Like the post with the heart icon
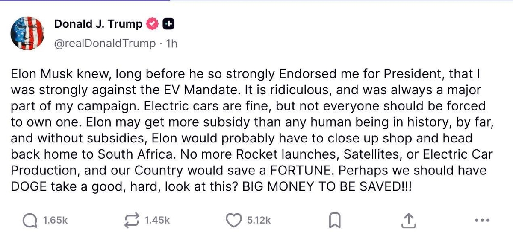The height and width of the screenshot is (244, 513). pos(233,221)
